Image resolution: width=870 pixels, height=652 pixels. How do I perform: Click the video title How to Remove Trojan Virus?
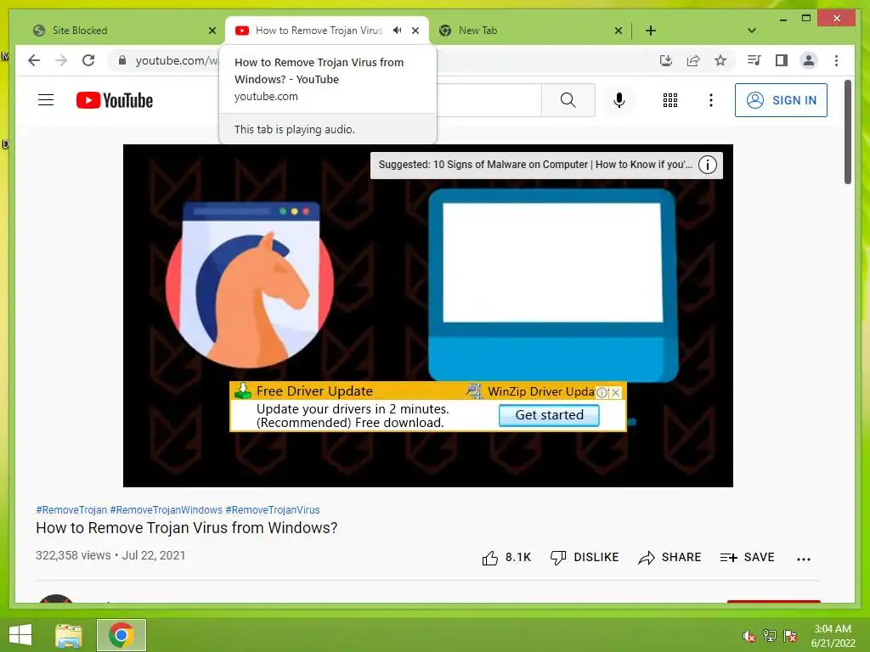[x=186, y=528]
